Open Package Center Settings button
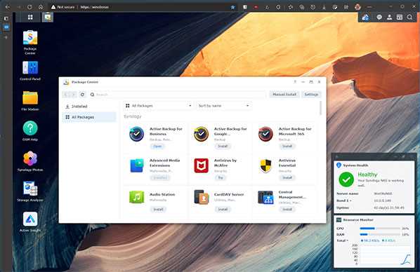Screen dimensions: 420x272 311,94
